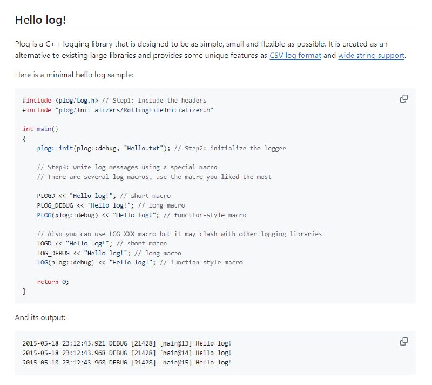Click the LOG_DEBUG long macro line
The height and width of the screenshot is (385, 432).
pyautogui.click(x=109, y=253)
